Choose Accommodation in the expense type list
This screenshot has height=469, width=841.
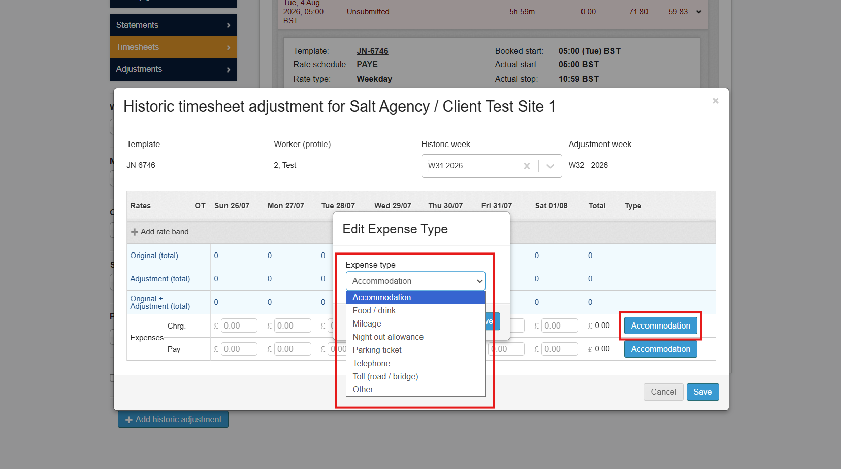point(415,297)
